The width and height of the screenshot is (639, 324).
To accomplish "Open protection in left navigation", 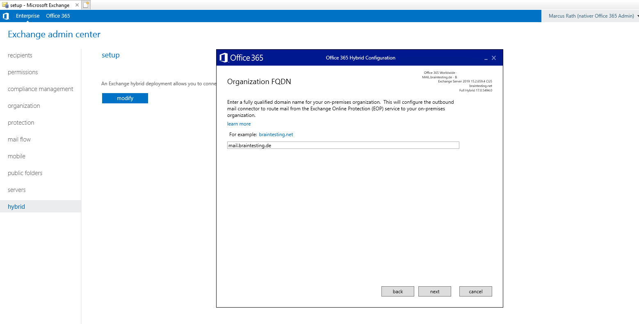I will [21, 123].
